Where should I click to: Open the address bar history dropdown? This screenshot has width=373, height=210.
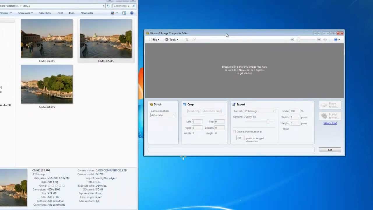[x=103, y=6]
